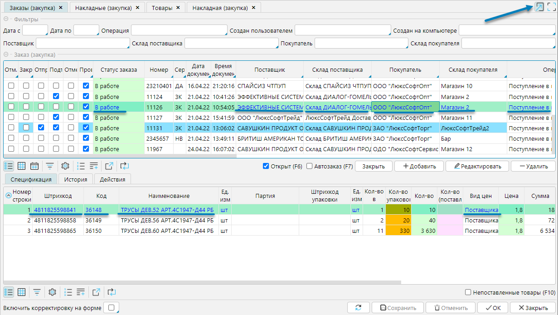Expand the Номер строки column header toggle
The height and width of the screenshot is (315, 558).
(x=9, y=196)
